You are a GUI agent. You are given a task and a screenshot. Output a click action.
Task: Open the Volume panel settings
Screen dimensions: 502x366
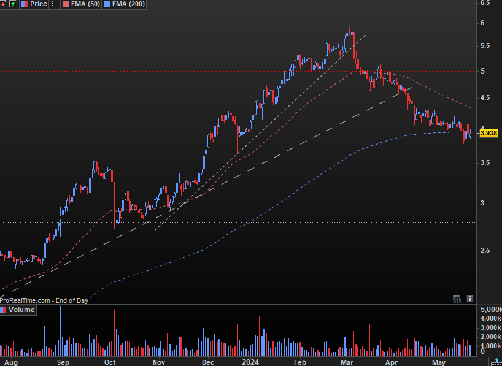pyautogui.click(x=18, y=310)
